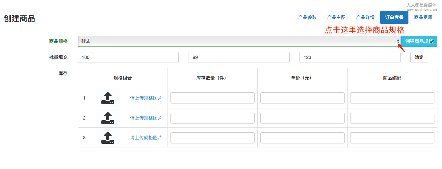Focus the batch fill field containing 123
The image size is (442, 169).
[350, 57]
